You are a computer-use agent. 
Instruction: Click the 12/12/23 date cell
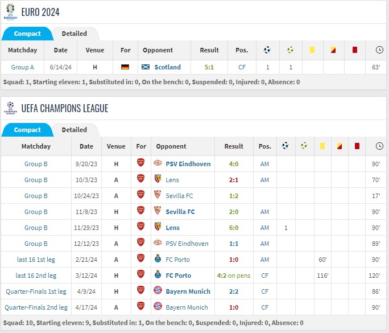click(86, 244)
